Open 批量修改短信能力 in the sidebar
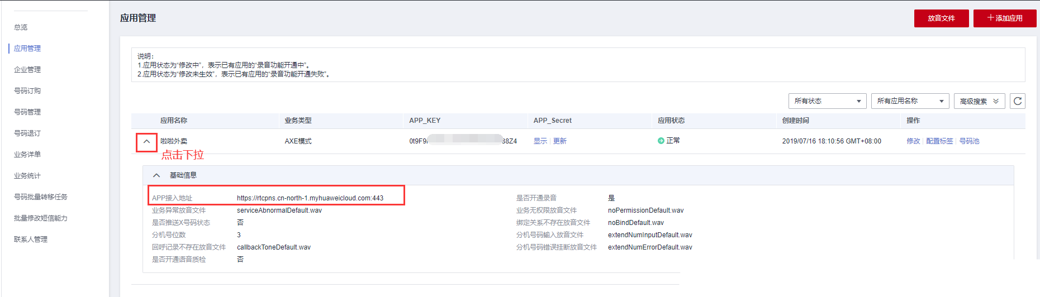 (41, 218)
